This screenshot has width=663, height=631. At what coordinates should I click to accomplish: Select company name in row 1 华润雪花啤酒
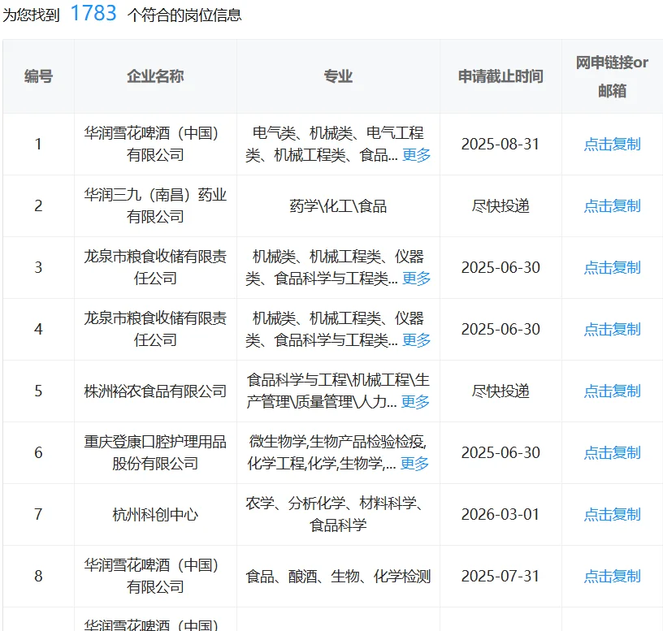pos(155,144)
